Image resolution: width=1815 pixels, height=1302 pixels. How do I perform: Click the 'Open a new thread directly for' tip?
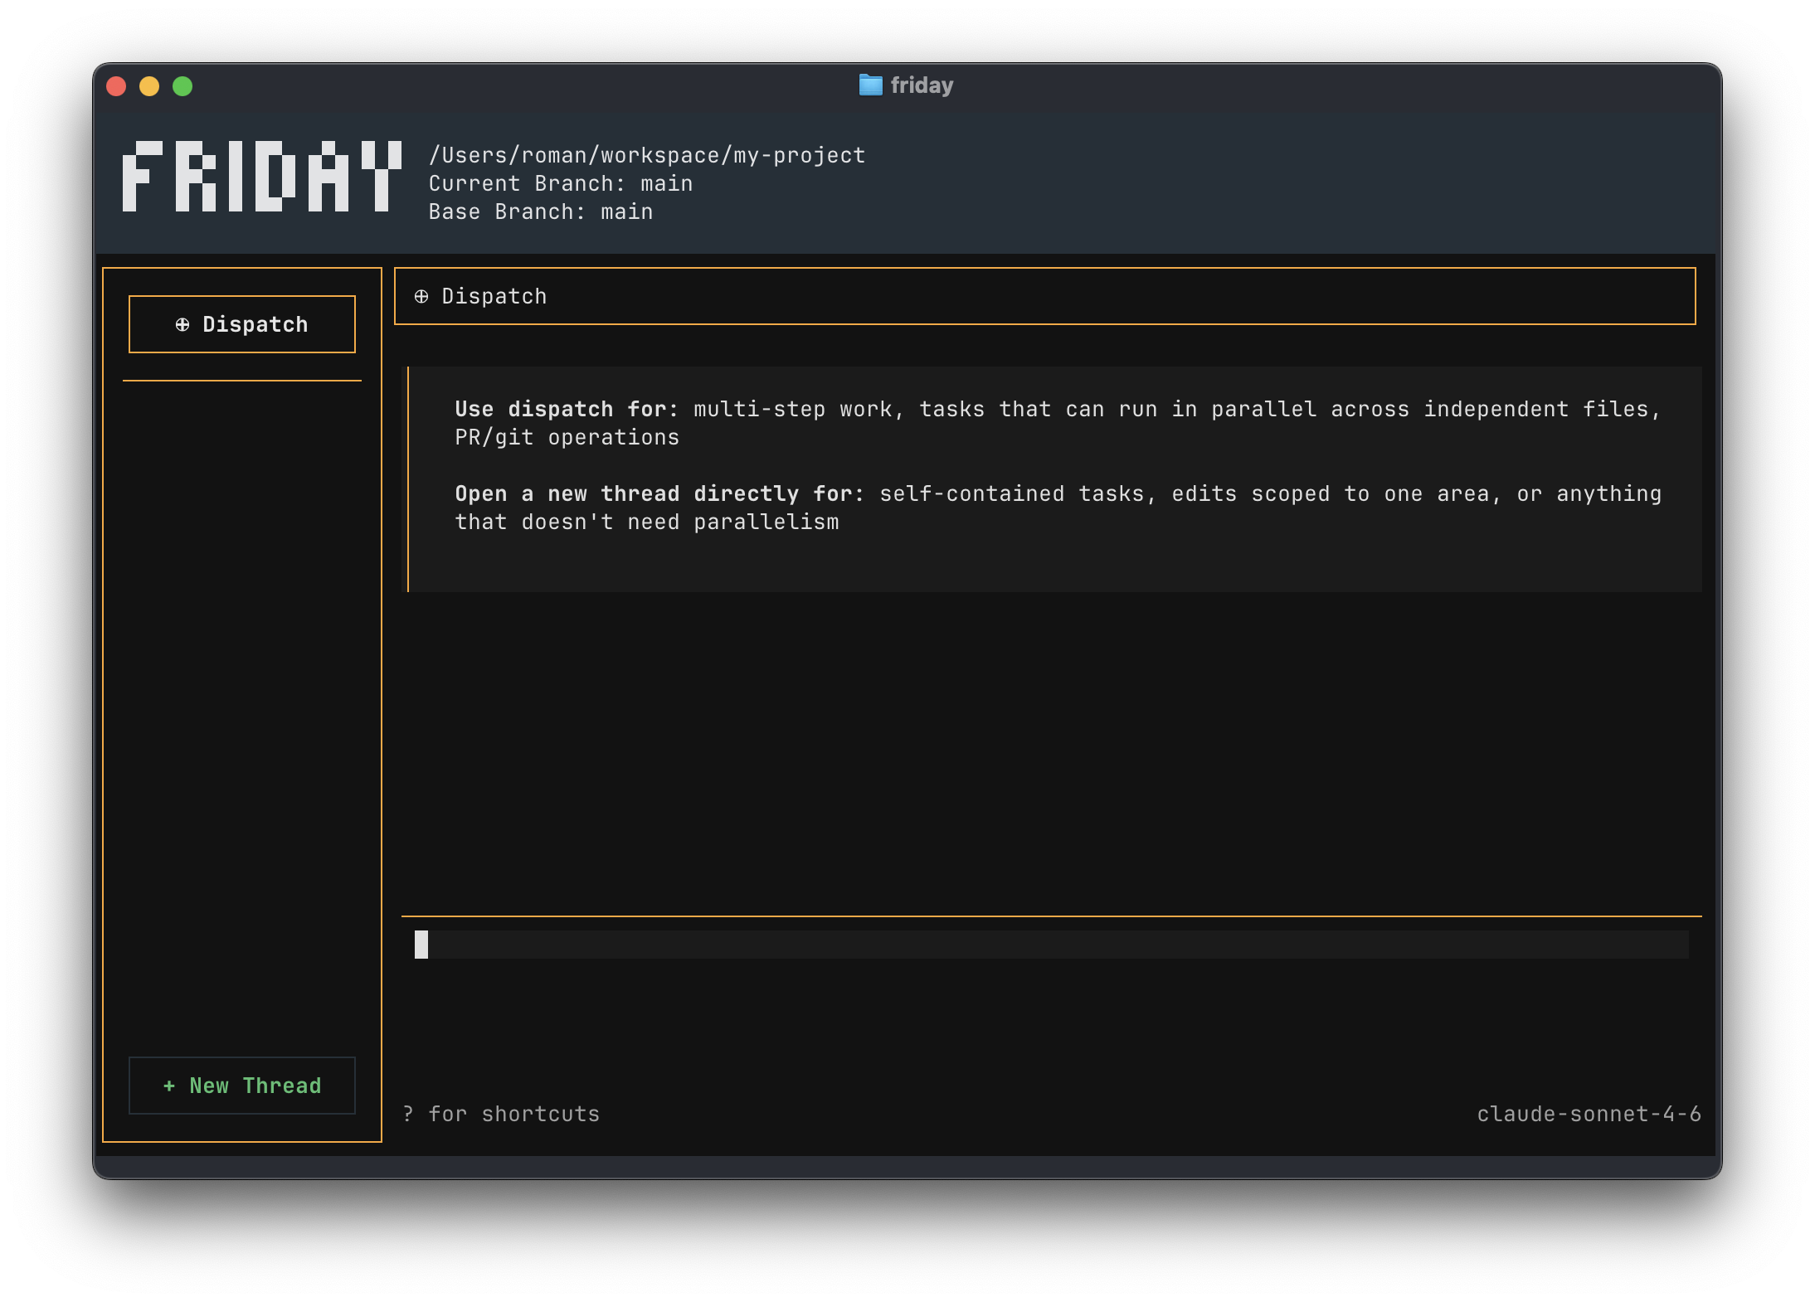click(x=659, y=493)
